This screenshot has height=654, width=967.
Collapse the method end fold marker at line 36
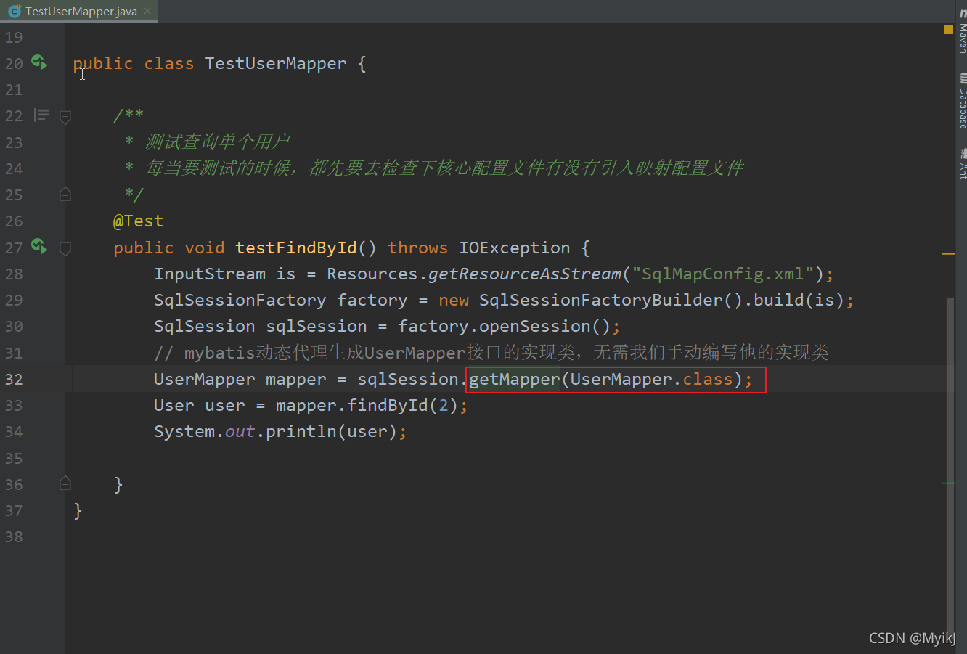click(65, 483)
